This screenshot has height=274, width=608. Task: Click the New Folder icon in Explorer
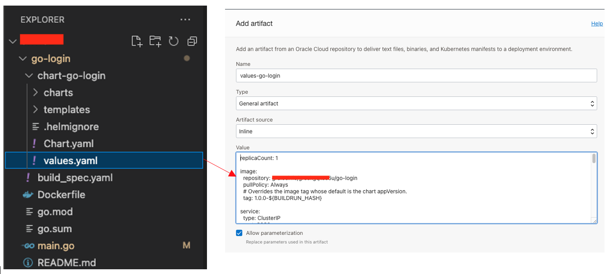[x=155, y=41]
